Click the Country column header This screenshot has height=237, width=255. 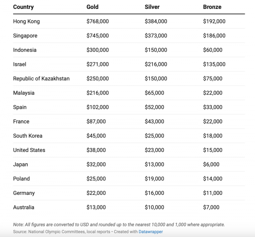(23, 7)
